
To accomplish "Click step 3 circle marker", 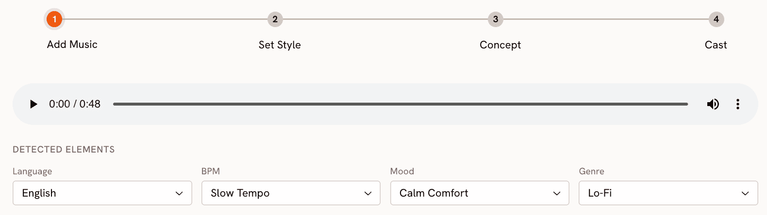I will 495,19.
